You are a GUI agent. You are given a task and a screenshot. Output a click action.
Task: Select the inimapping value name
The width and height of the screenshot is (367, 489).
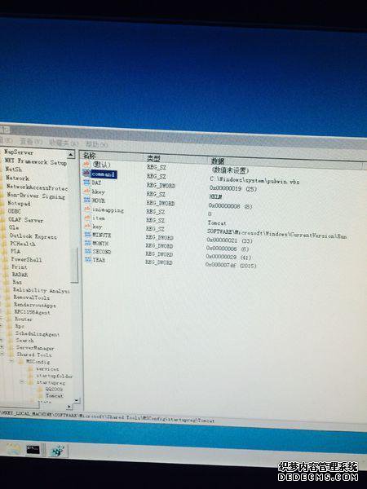tap(108, 210)
